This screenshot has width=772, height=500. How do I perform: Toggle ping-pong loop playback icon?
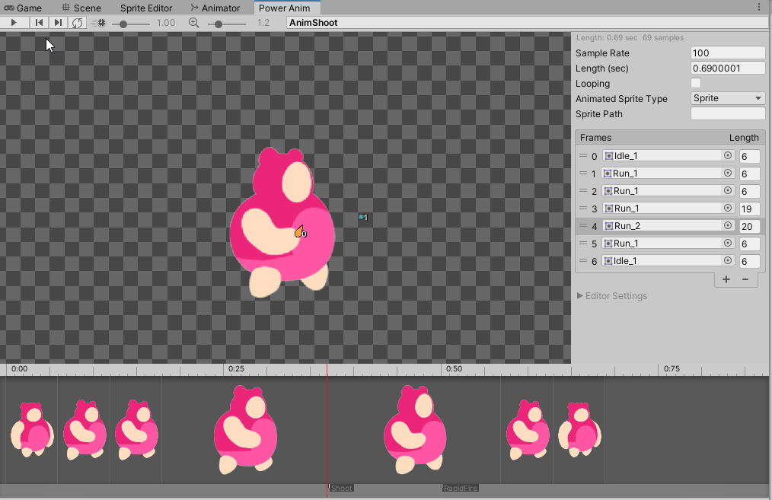coord(76,22)
